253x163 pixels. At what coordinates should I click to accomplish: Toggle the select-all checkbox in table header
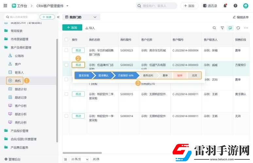(x=66, y=39)
